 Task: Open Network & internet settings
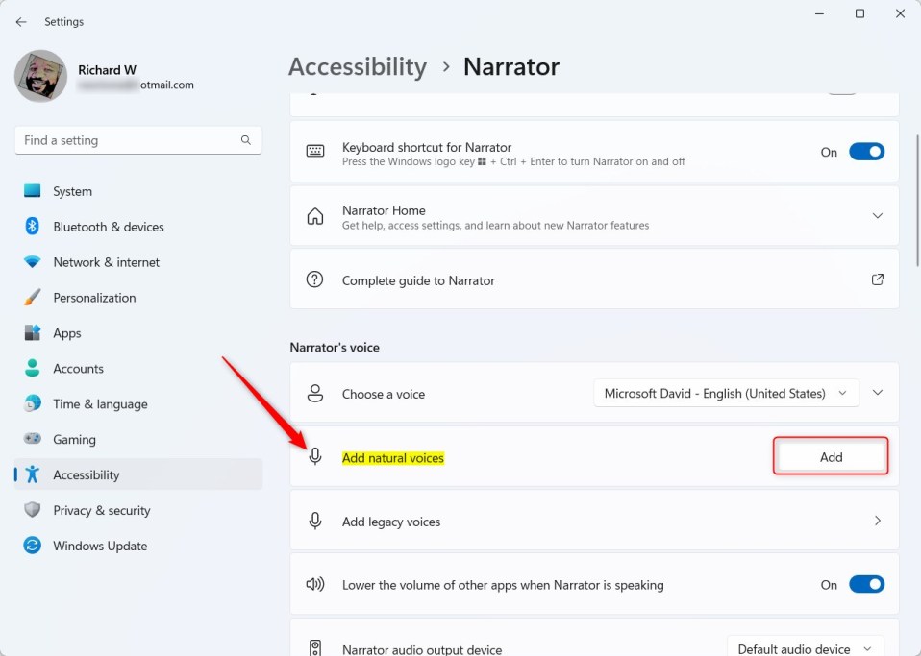click(x=138, y=262)
